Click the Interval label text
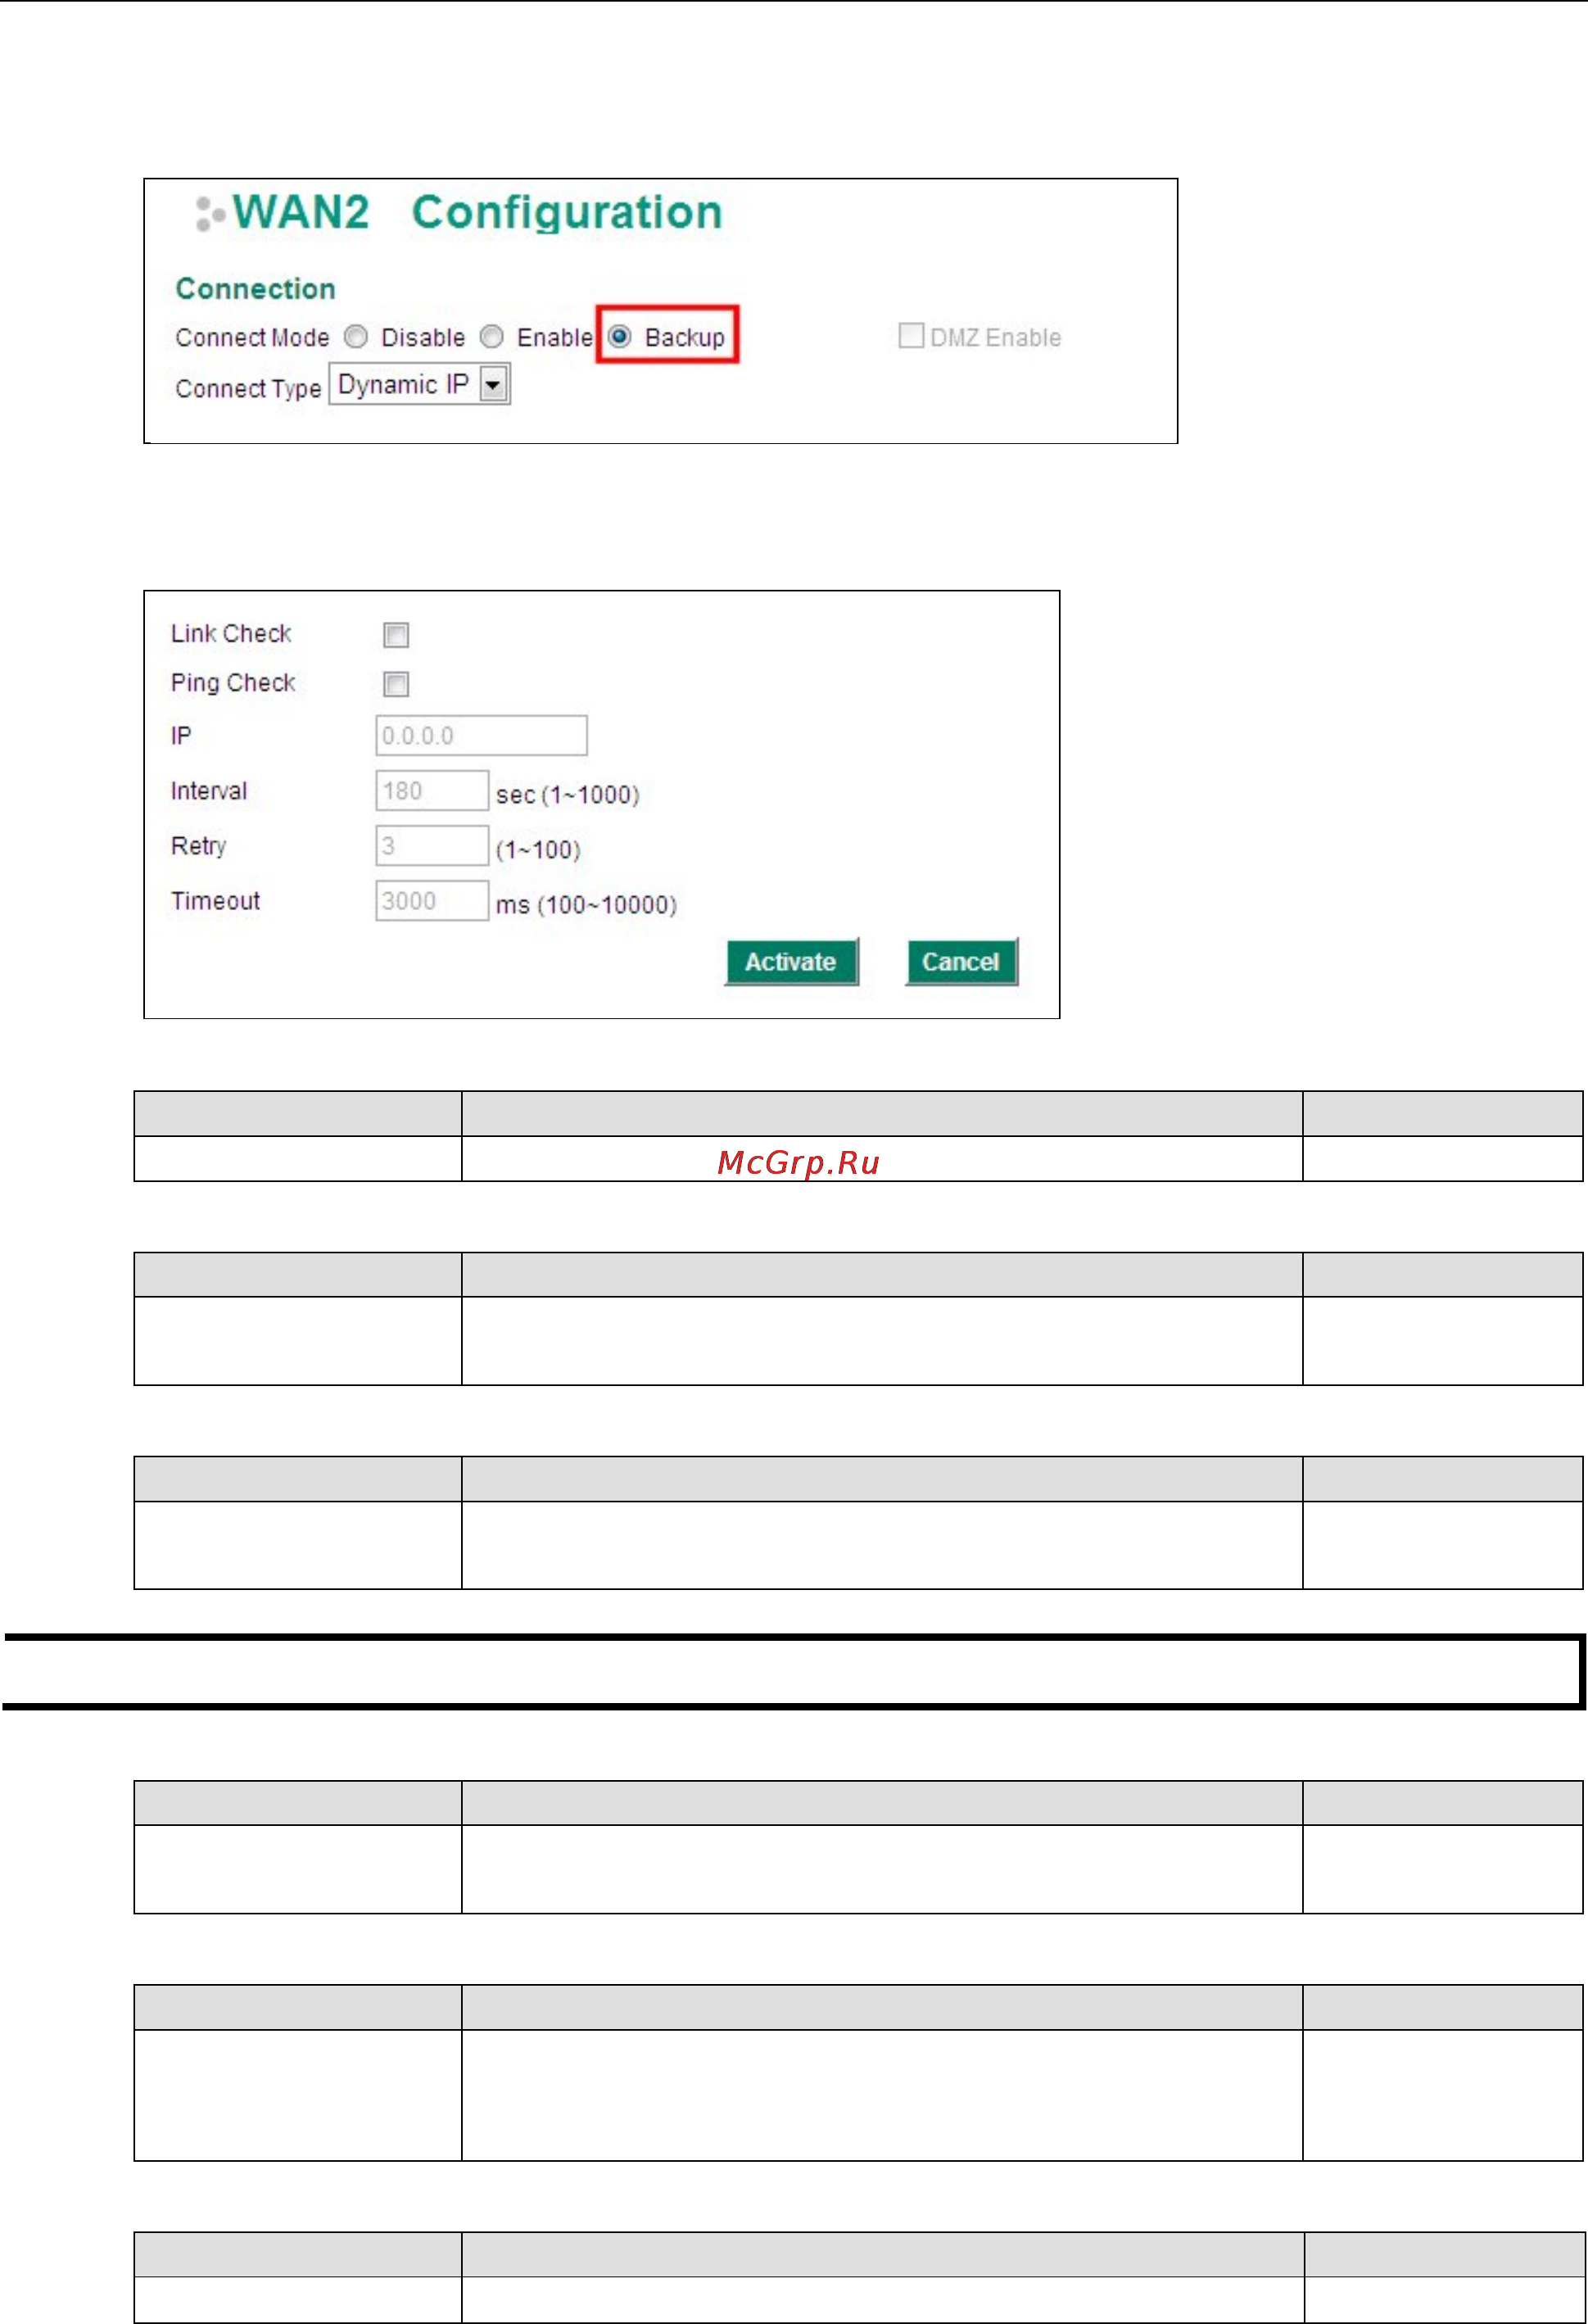1588x2324 pixels. coord(209,791)
